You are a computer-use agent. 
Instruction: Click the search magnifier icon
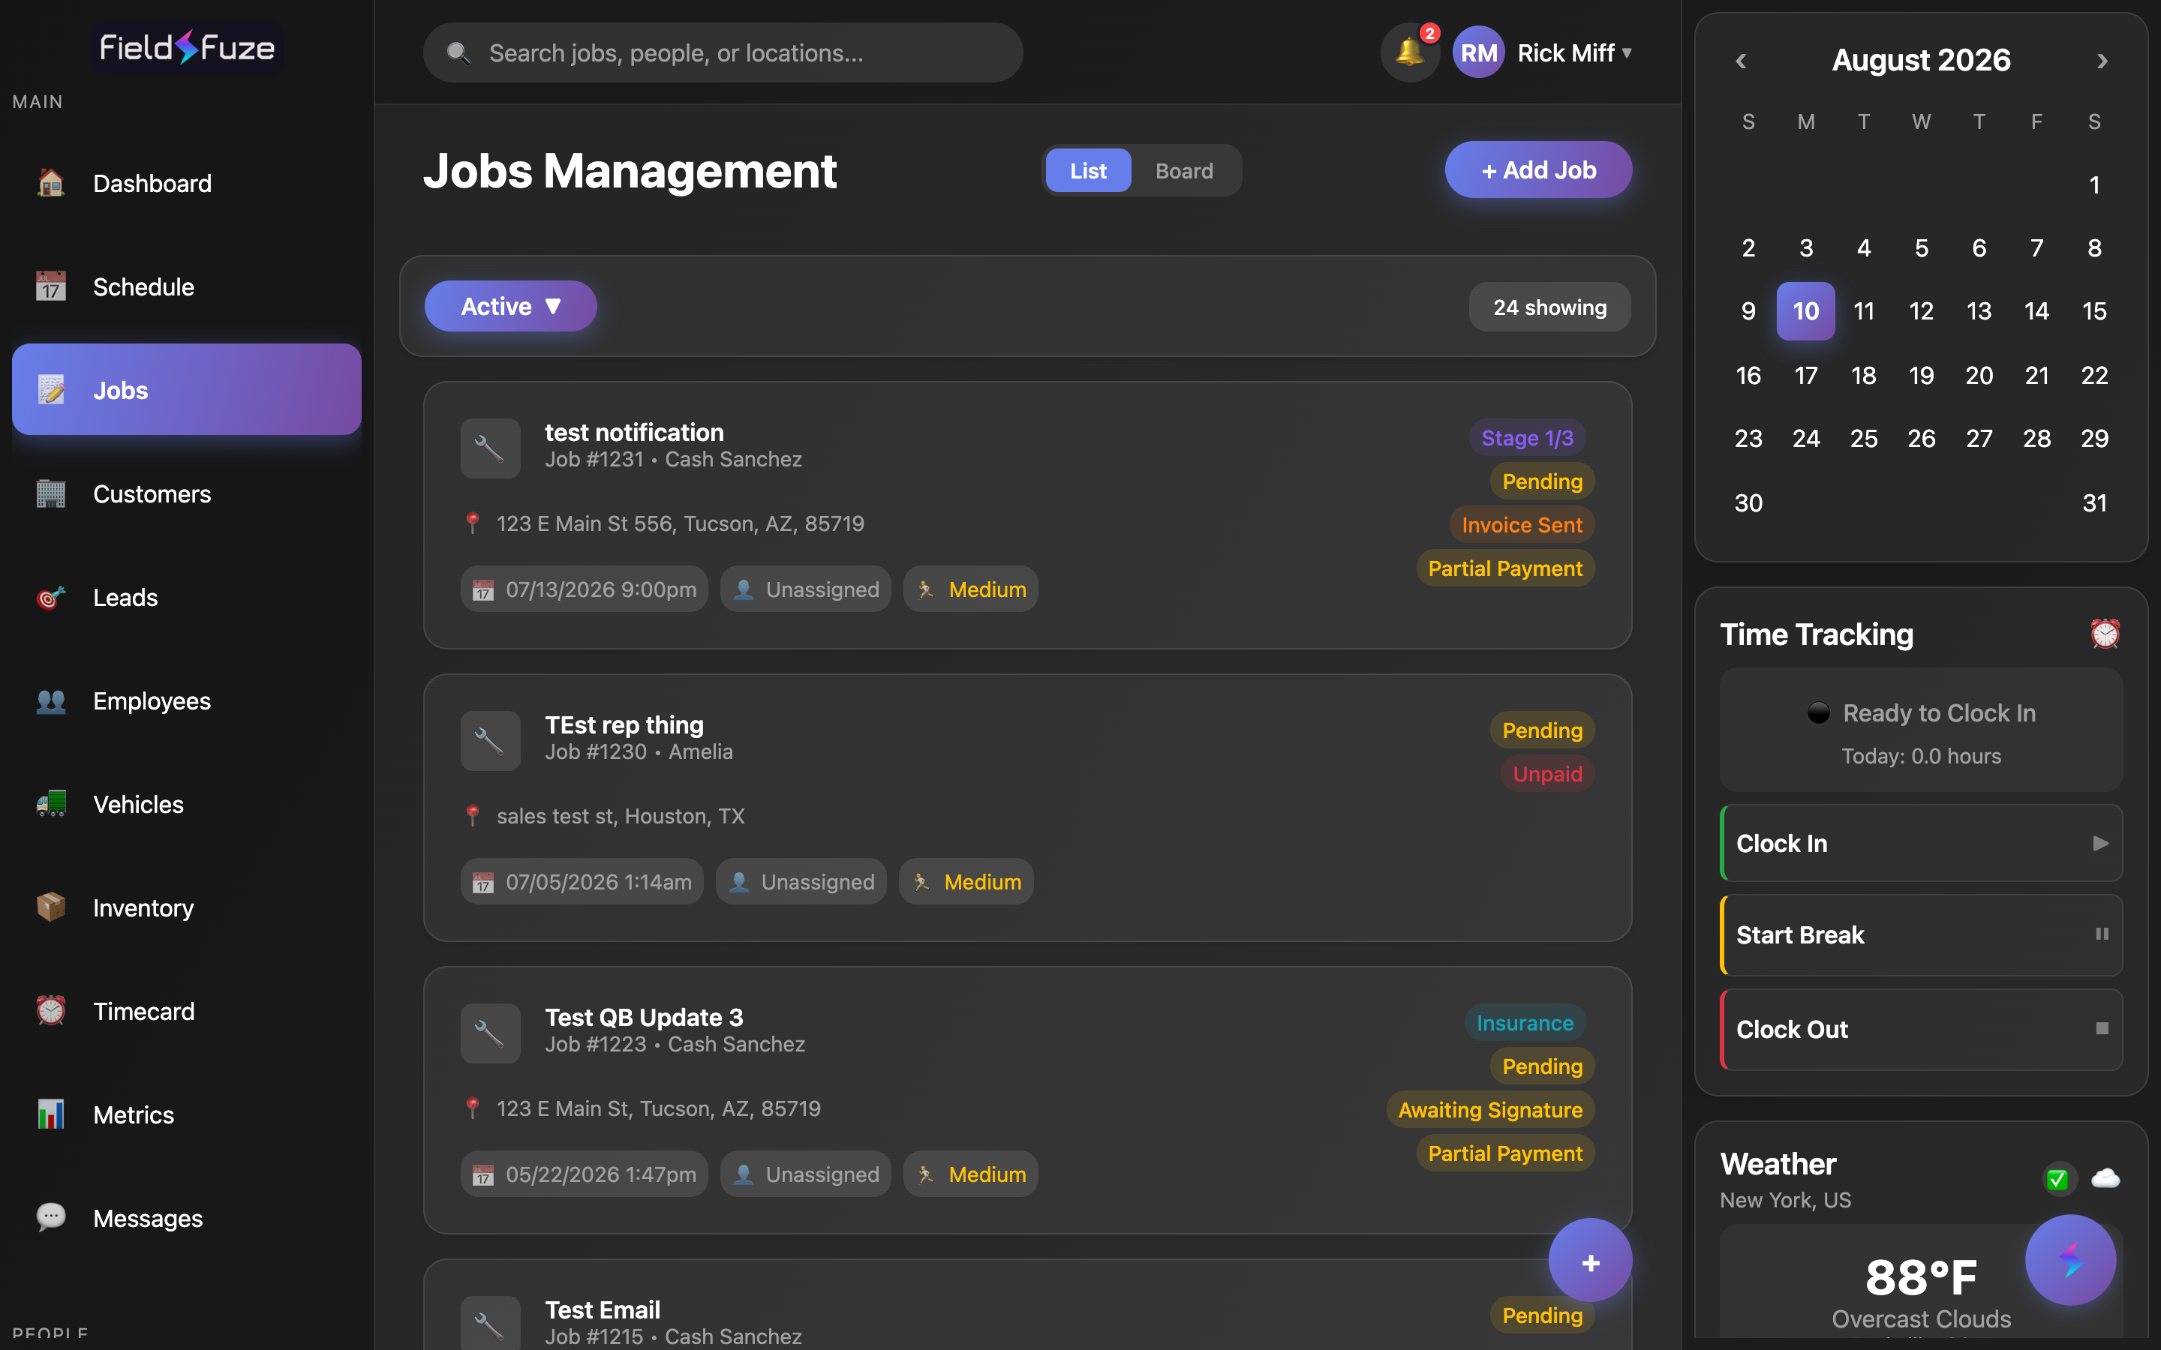(x=458, y=53)
